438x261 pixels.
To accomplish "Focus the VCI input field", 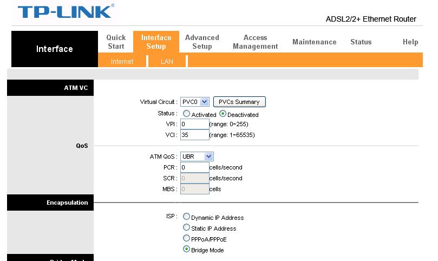I will pos(194,135).
